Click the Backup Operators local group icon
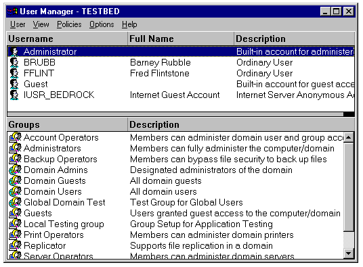The width and height of the screenshot is (363, 267). click(15, 159)
